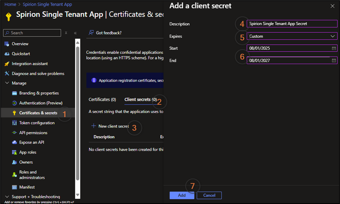The image size is (340, 204).
Task: Collapse sidebar with double chevron icon
Action: (x=75, y=33)
